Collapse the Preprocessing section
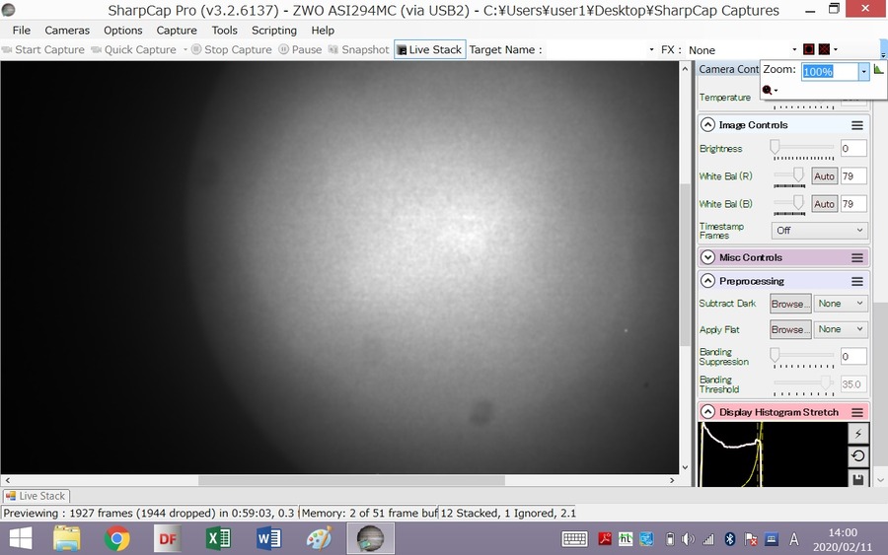This screenshot has height=555, width=888. coord(707,281)
